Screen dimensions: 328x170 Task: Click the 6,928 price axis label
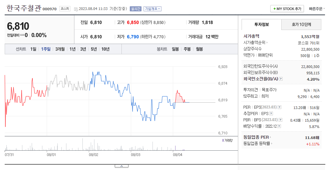tap(223, 67)
